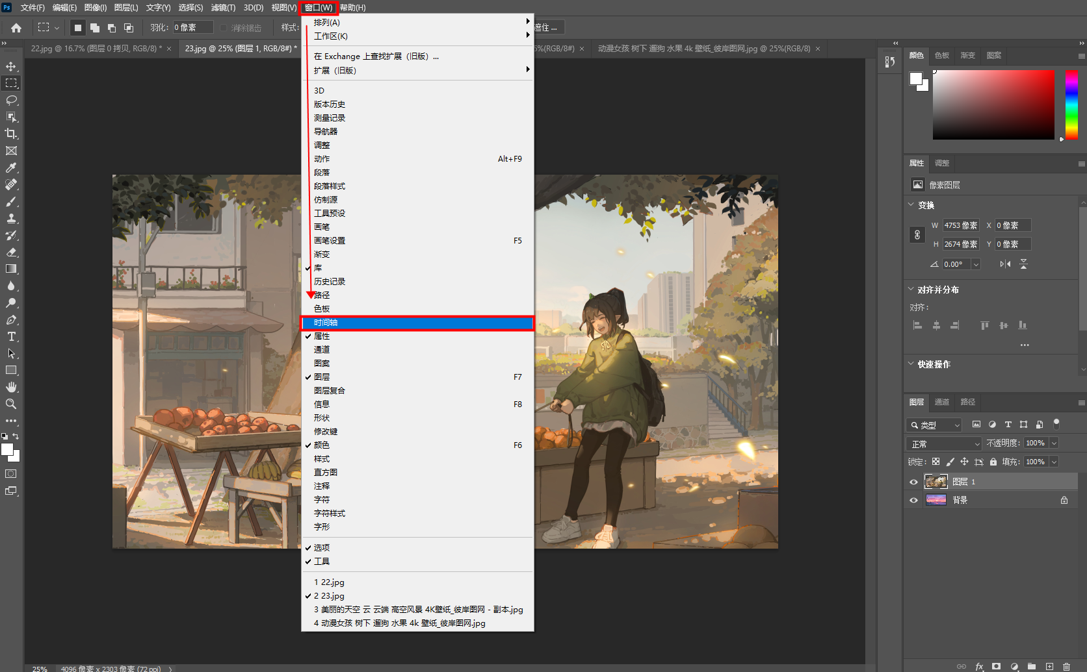This screenshot has width=1087, height=672.
Task: Pick a color in the red color field
Action: point(993,105)
